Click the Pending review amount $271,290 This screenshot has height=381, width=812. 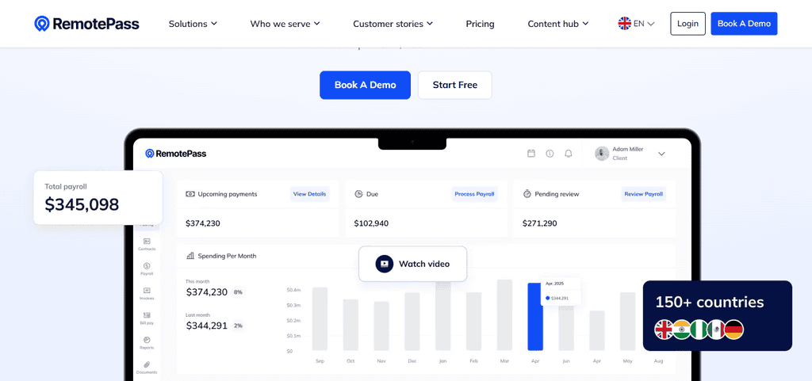[539, 224]
